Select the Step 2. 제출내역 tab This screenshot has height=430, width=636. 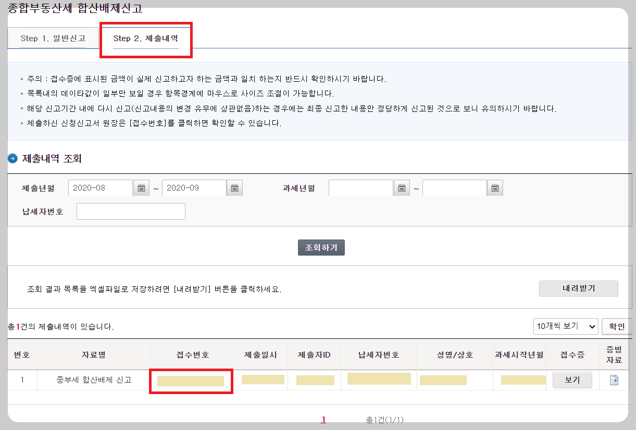(146, 38)
